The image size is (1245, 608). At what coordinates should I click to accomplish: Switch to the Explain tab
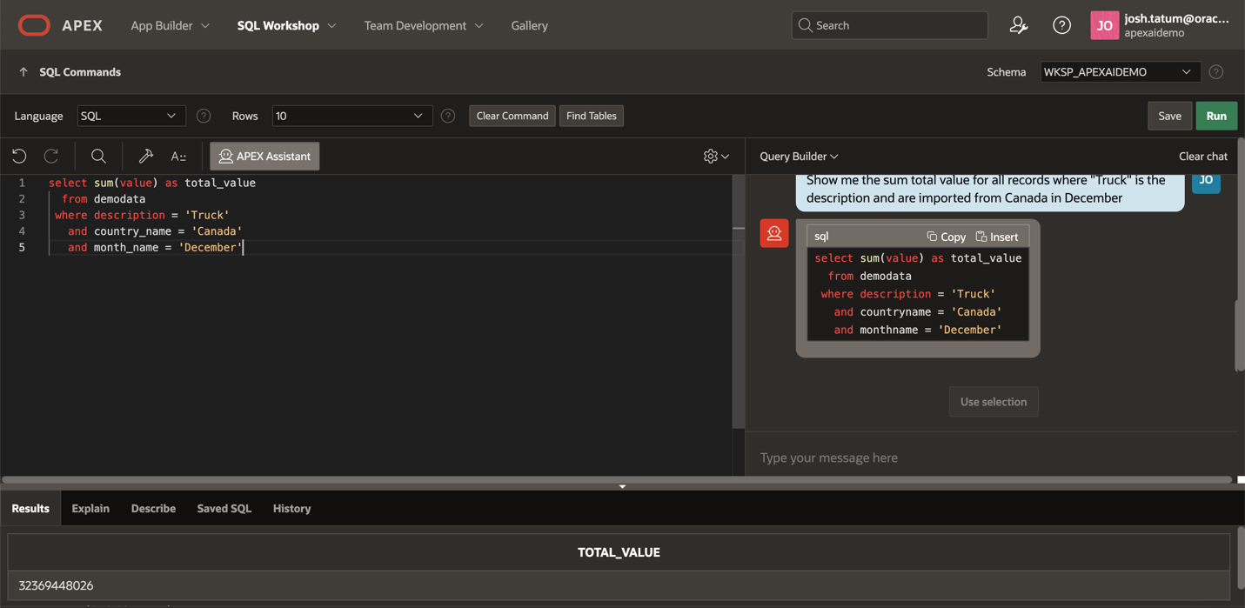pos(90,508)
